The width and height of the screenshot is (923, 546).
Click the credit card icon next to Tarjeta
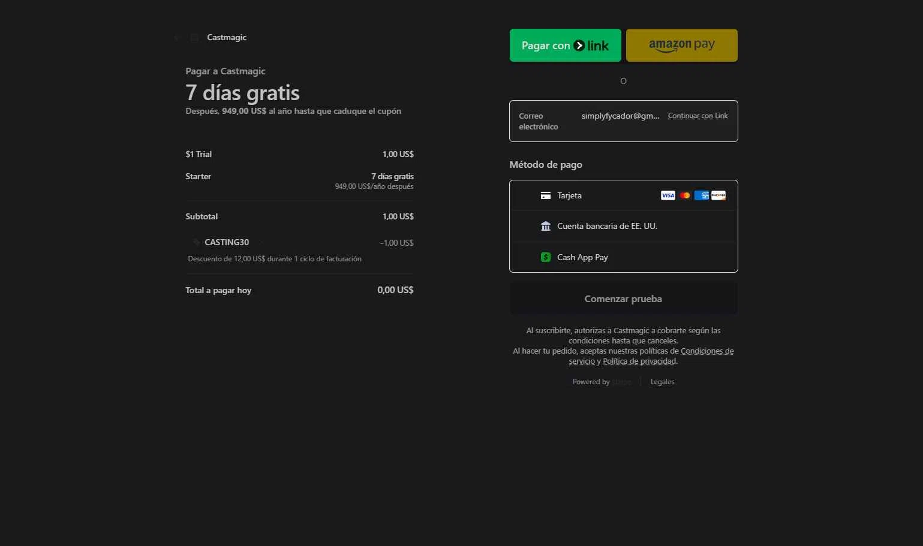(x=546, y=195)
